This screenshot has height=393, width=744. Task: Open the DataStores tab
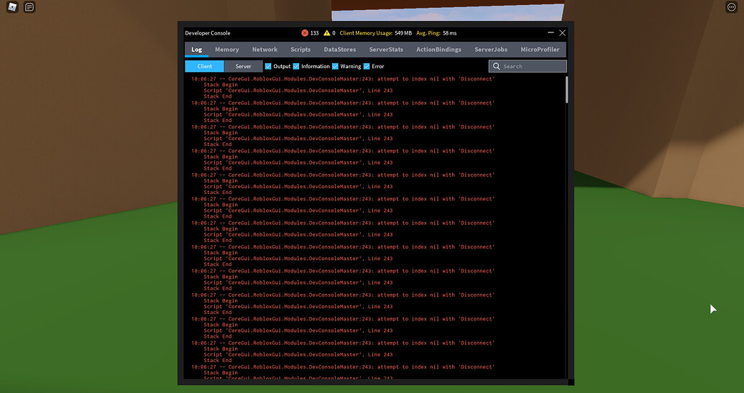[x=340, y=50]
